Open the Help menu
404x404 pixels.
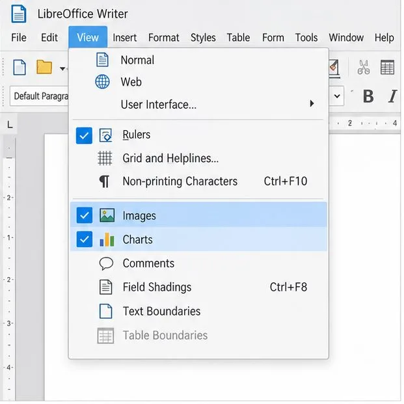[x=384, y=38]
